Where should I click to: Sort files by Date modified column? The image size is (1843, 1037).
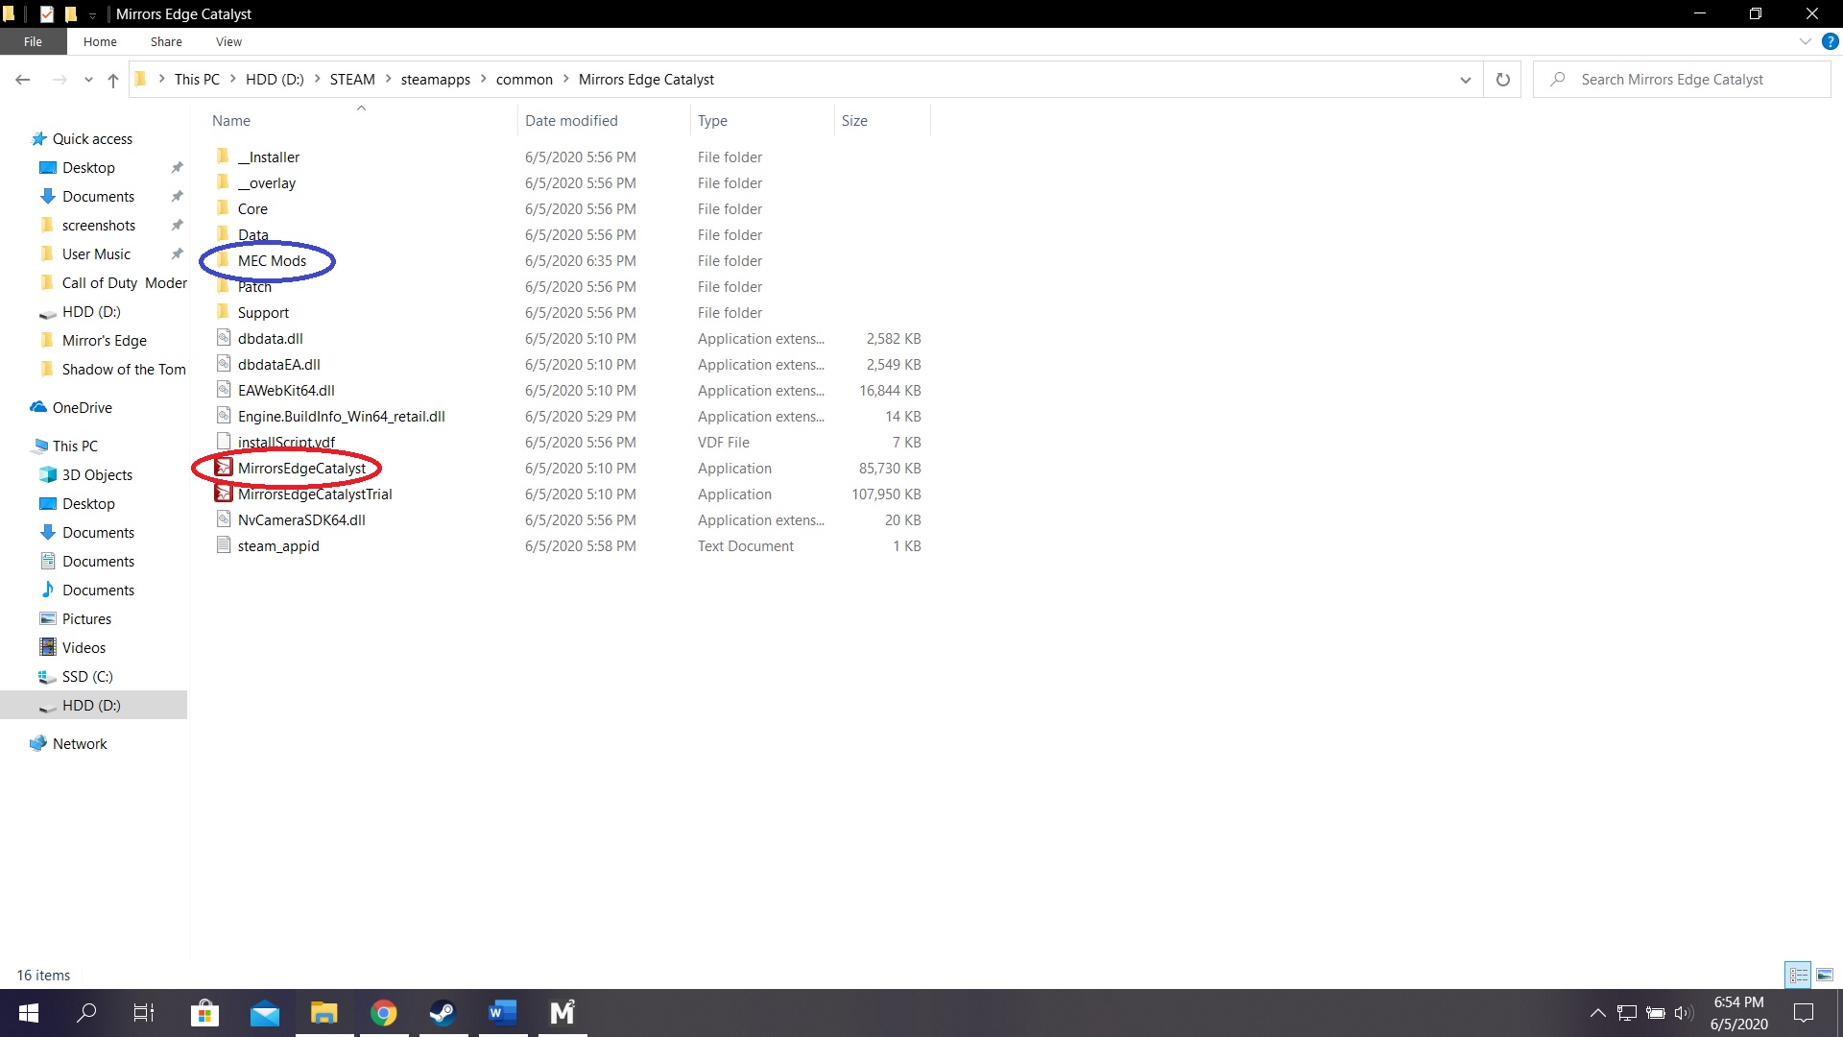coord(571,121)
